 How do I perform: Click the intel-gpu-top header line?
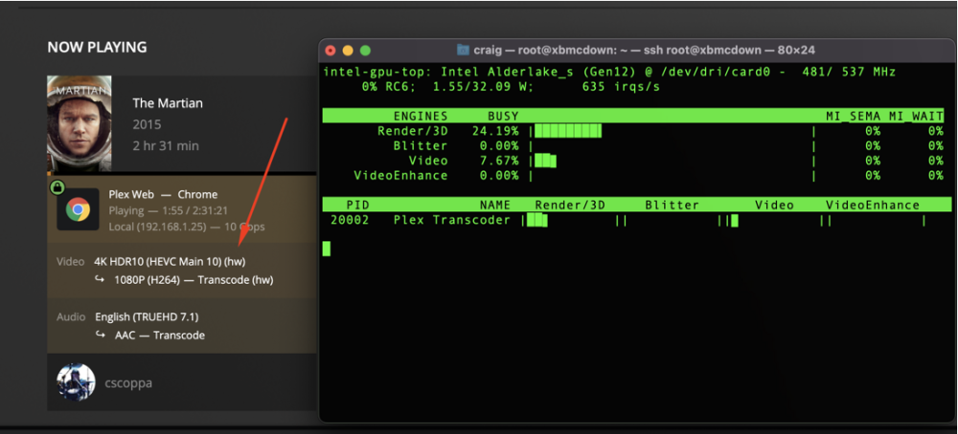pyautogui.click(x=609, y=72)
